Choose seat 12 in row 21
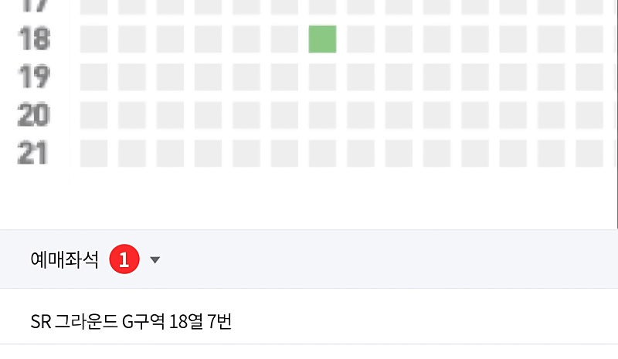 click(x=512, y=152)
